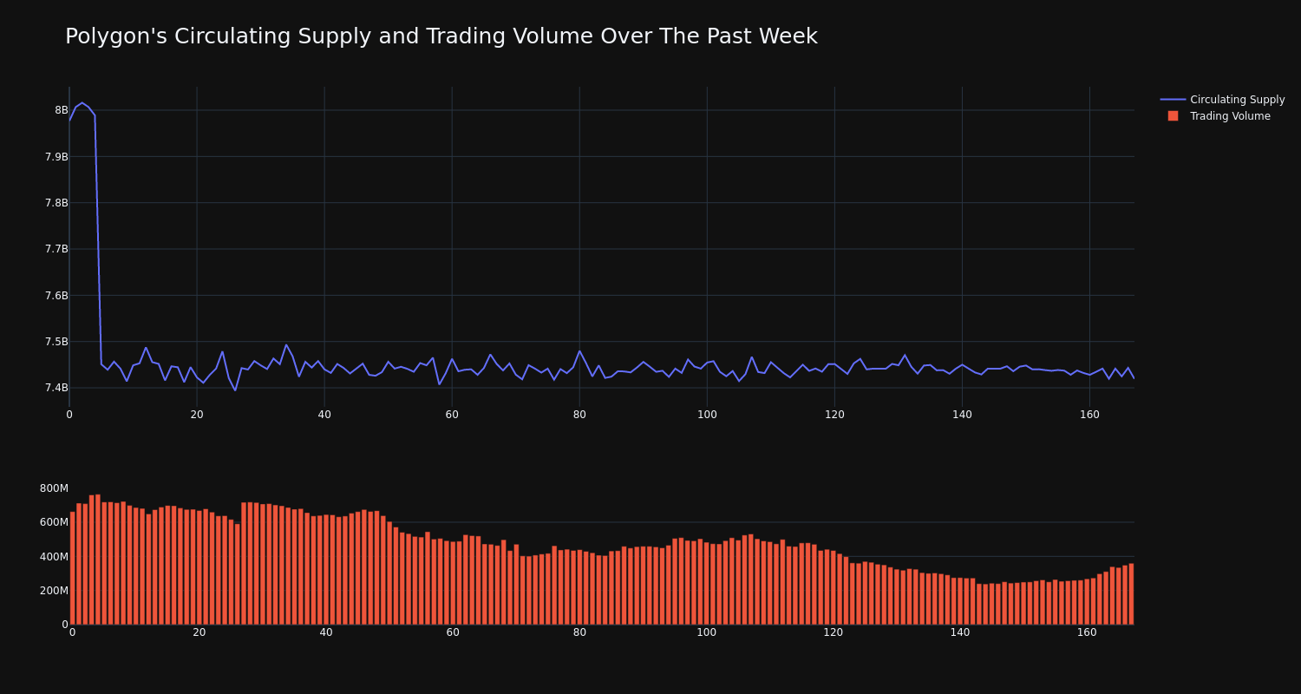Screen dimensions: 1301x694
Task: Click the 400M label on the volume axis
Action: point(54,557)
